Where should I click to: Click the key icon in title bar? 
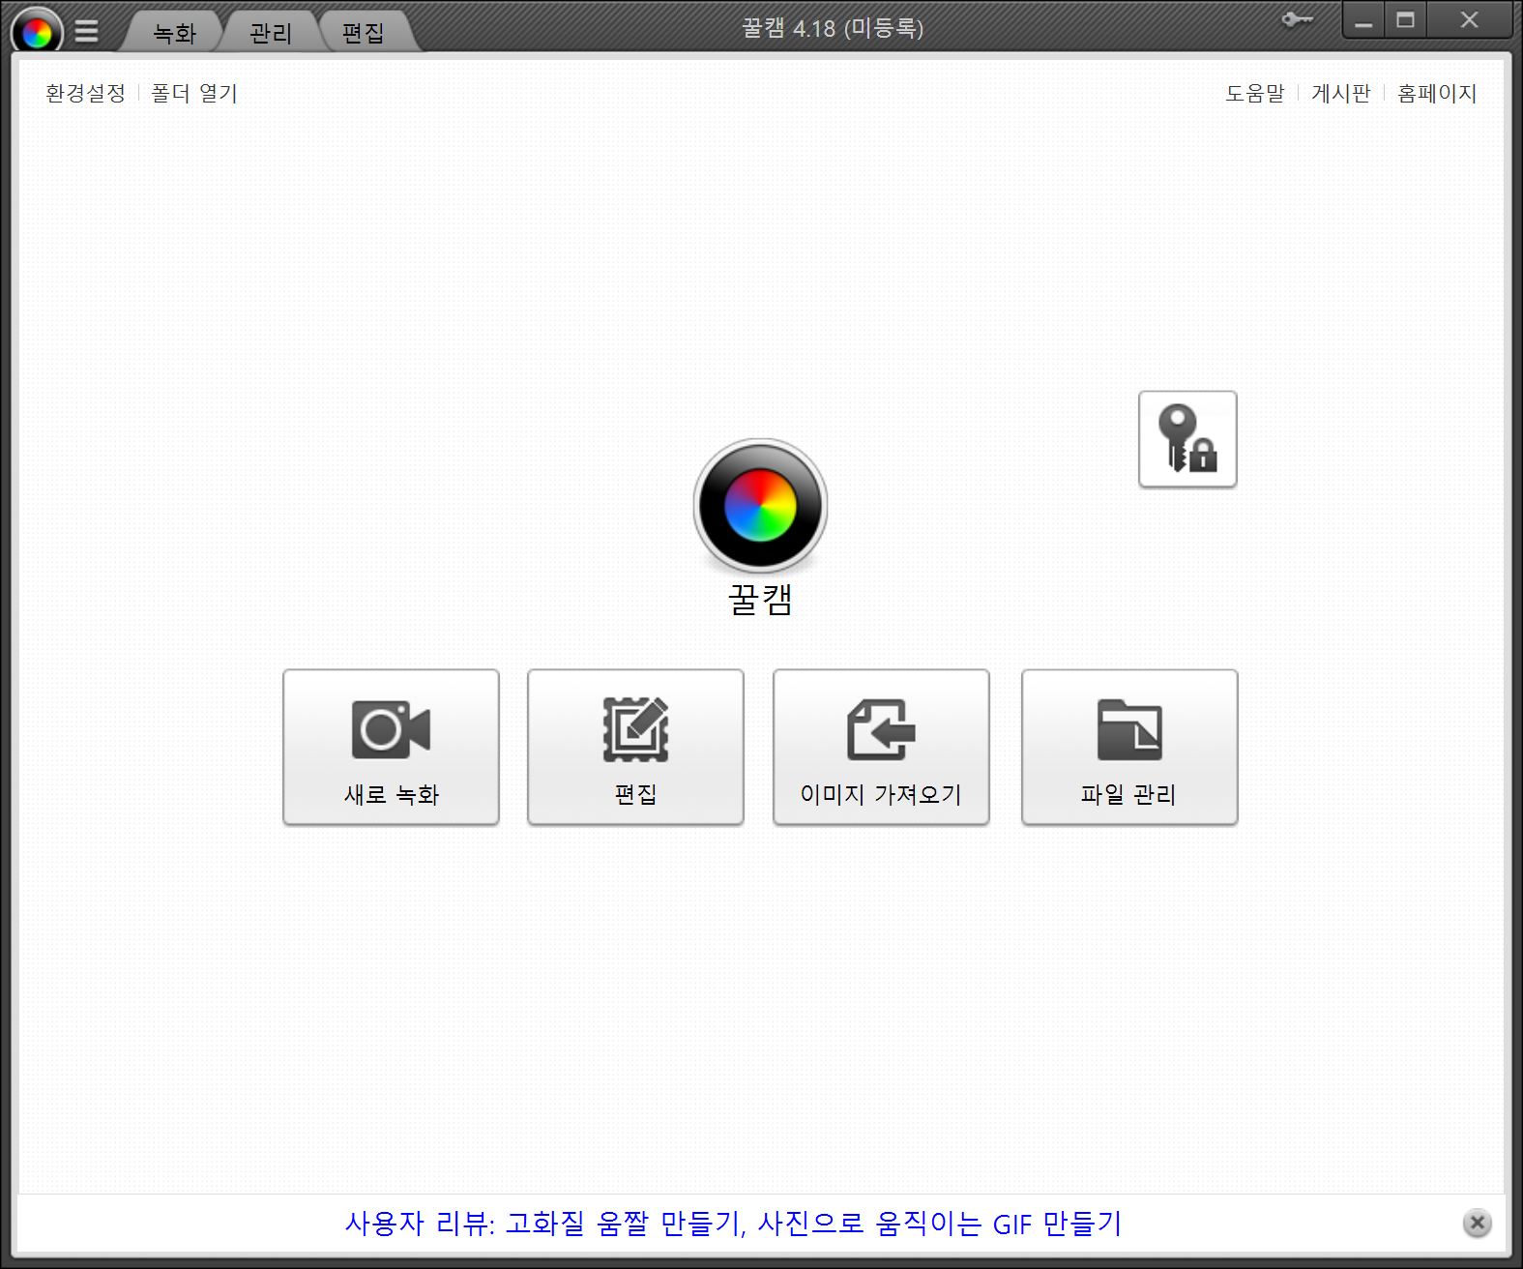tap(1297, 19)
